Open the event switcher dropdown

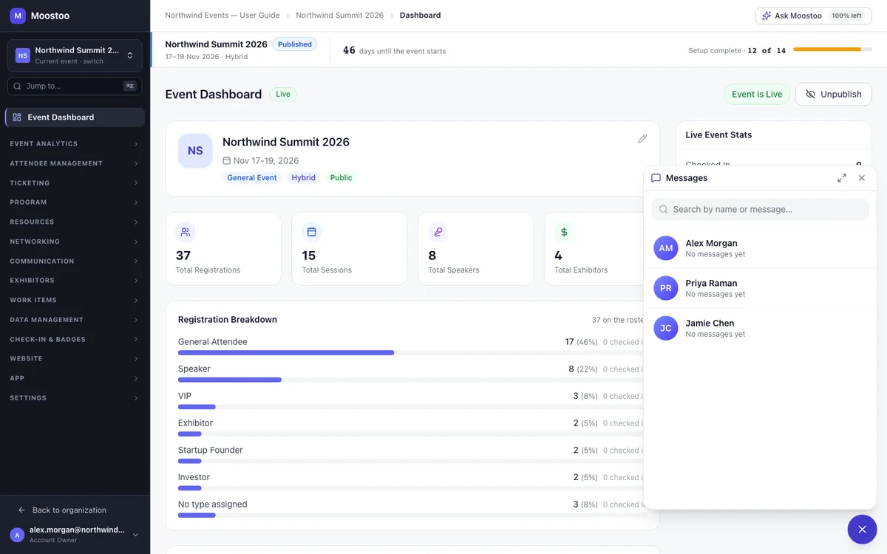(x=75, y=55)
